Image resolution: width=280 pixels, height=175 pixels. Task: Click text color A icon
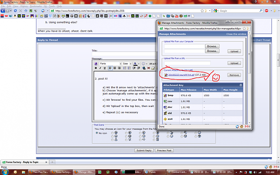(135, 64)
